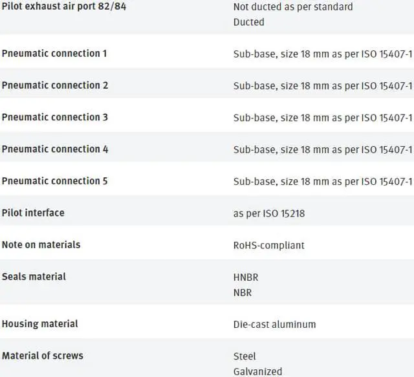Click the Material of screws label
Viewport: 414px width, 377px height.
tap(42, 355)
